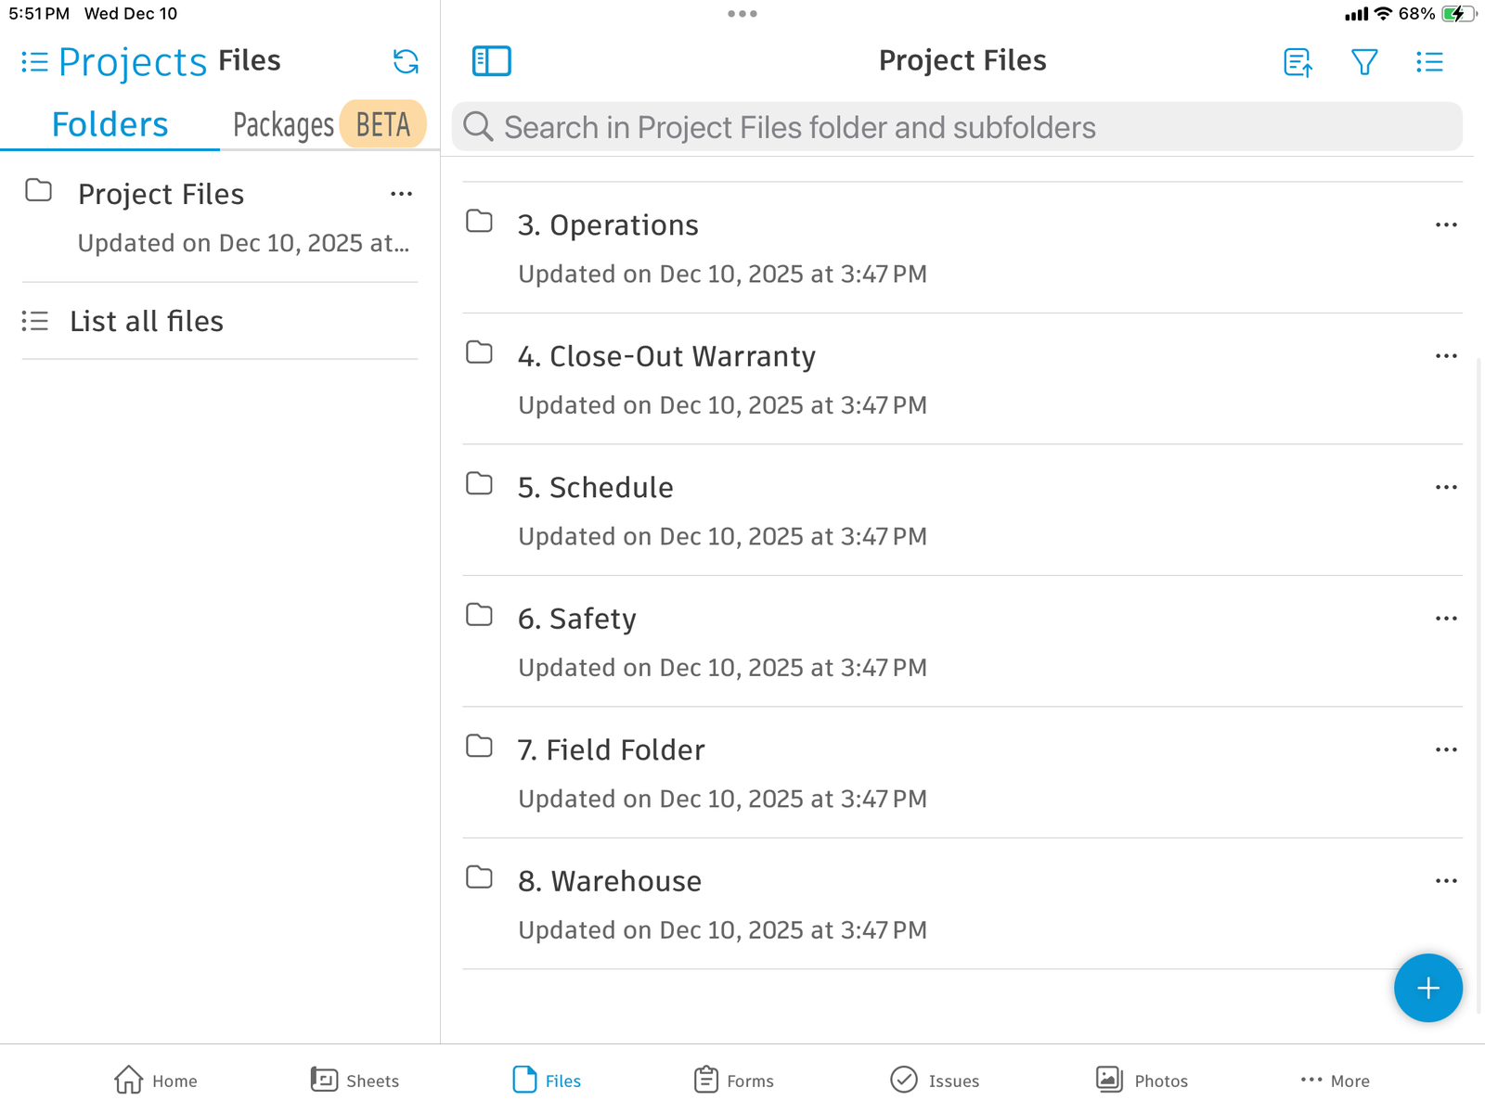
Task: Tap List all files
Action: [146, 321]
